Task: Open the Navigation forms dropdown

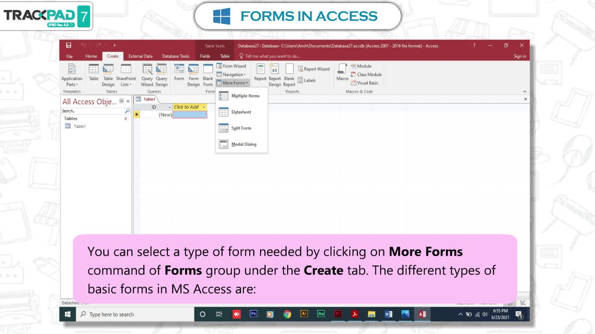Action: coord(231,74)
